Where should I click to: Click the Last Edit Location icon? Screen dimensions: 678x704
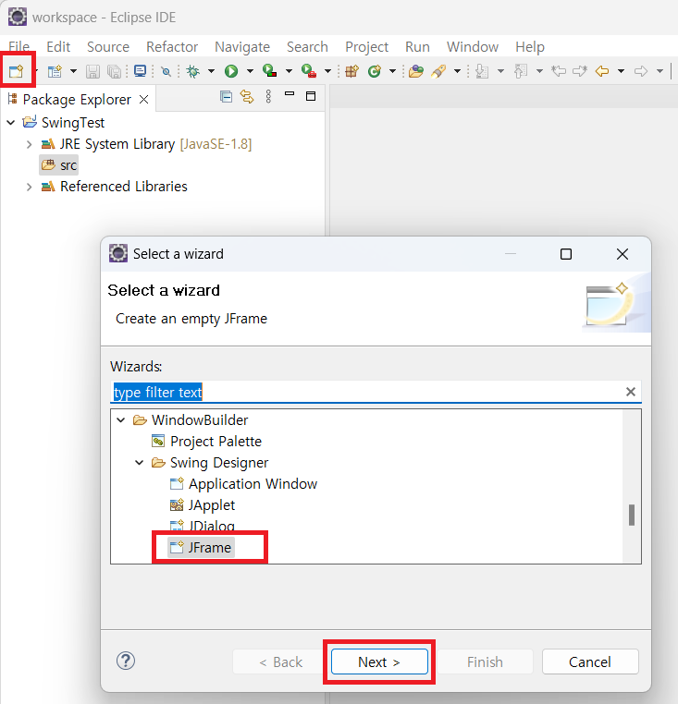pyautogui.click(x=559, y=71)
